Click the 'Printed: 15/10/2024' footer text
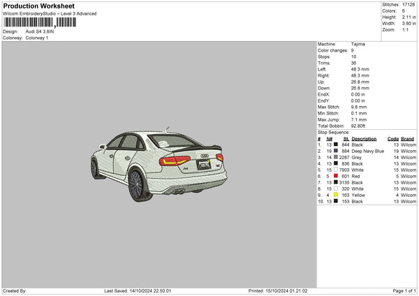419x296 pixels. pyautogui.click(x=278, y=291)
